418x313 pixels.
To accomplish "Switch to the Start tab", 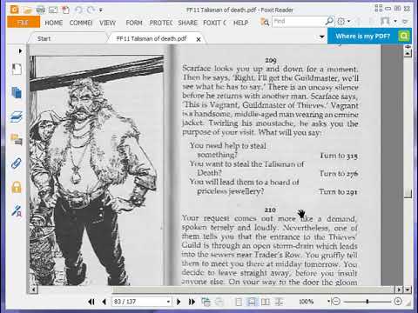I will click(44, 38).
